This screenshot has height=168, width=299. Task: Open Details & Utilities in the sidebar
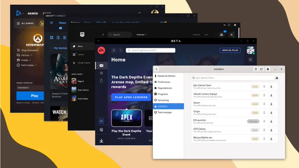(x=168, y=76)
